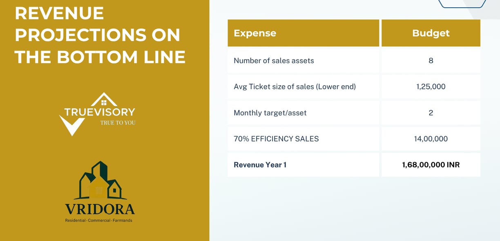500x241 pixels.
Task: Click the '70% EFFICIENCY SALES' cell
Action: click(304, 139)
